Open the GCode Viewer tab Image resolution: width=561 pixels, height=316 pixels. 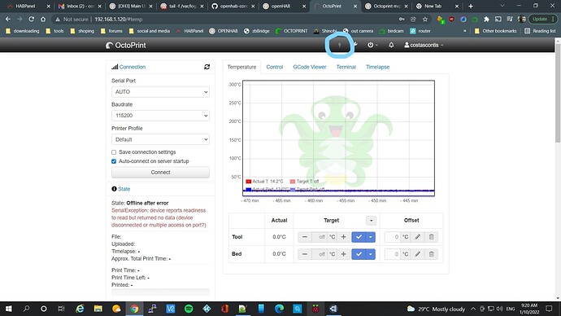point(310,67)
